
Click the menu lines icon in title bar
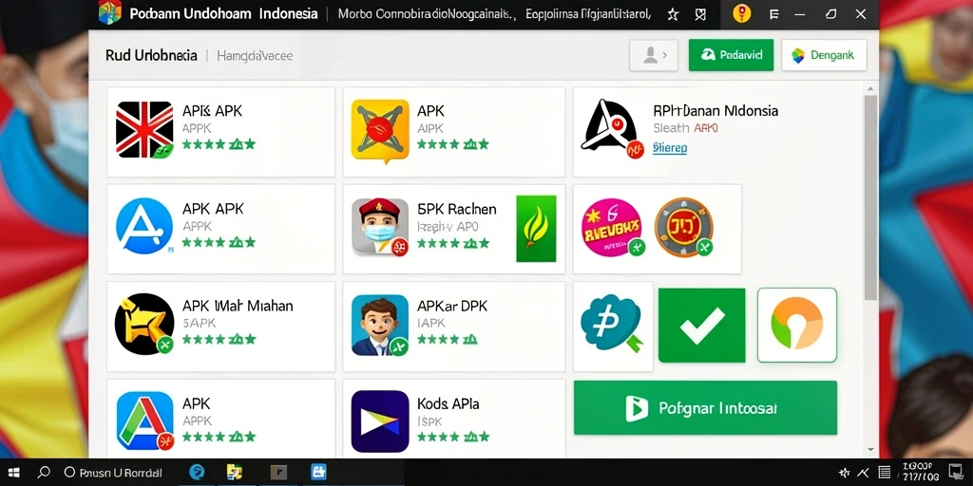point(773,14)
